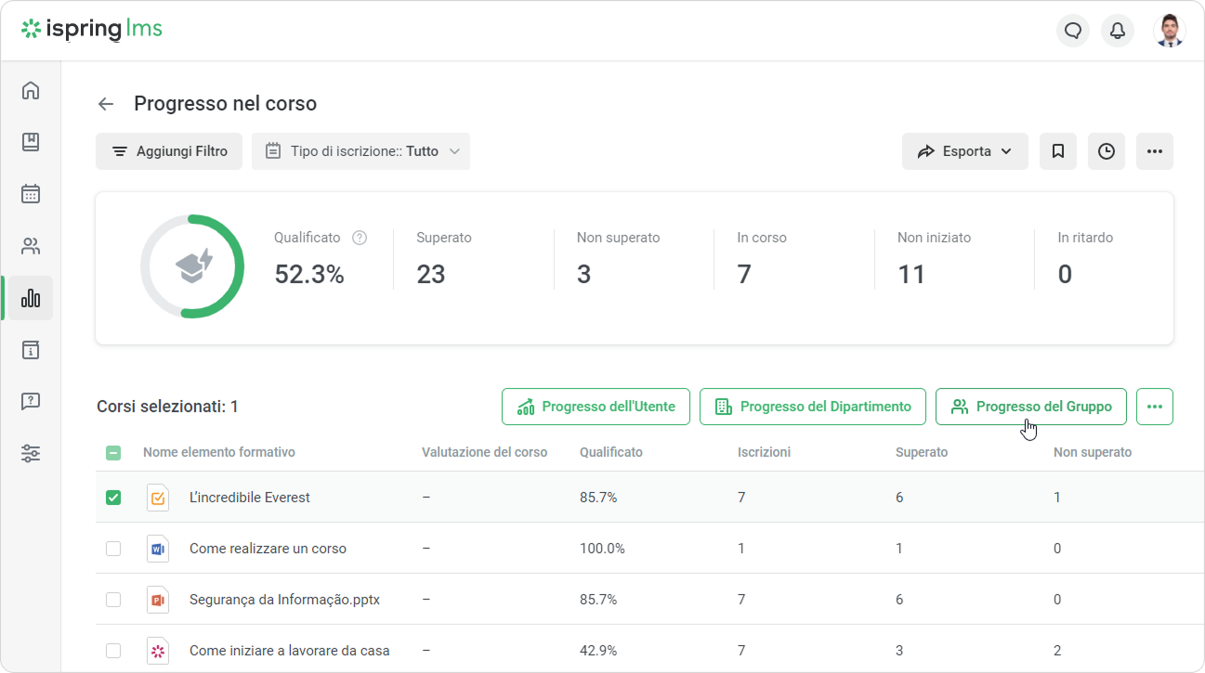Open the Home icon in sidebar
1205x673 pixels.
pos(31,90)
